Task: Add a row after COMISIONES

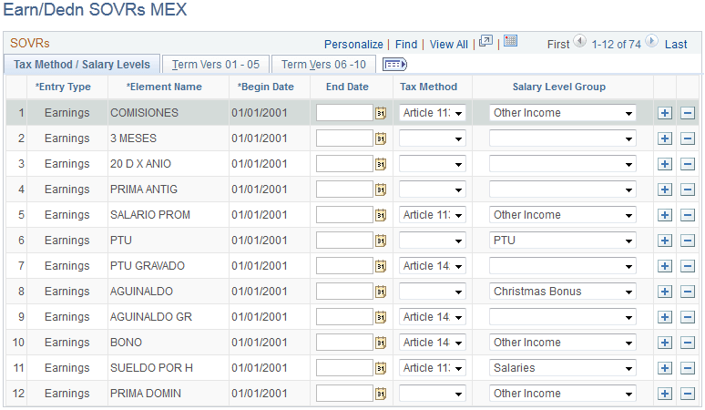Action: [x=665, y=113]
